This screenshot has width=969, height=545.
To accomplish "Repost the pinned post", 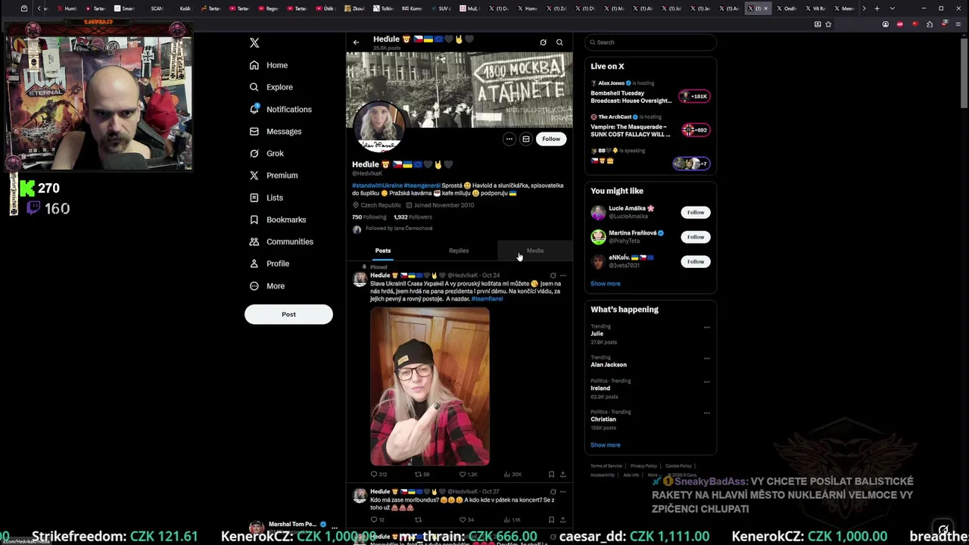I will [x=418, y=475].
